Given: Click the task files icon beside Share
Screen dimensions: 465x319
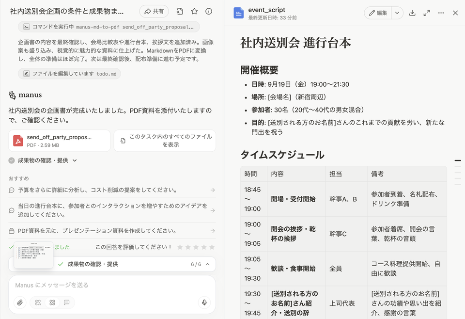Looking at the screenshot, I should 180,11.
